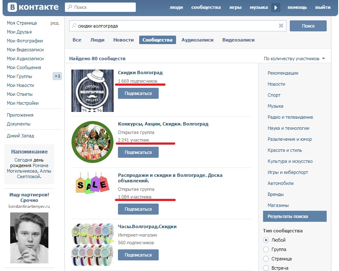339x271 pixels.
Task: Select the Красота и стиль category
Action: pyautogui.click(x=285, y=150)
